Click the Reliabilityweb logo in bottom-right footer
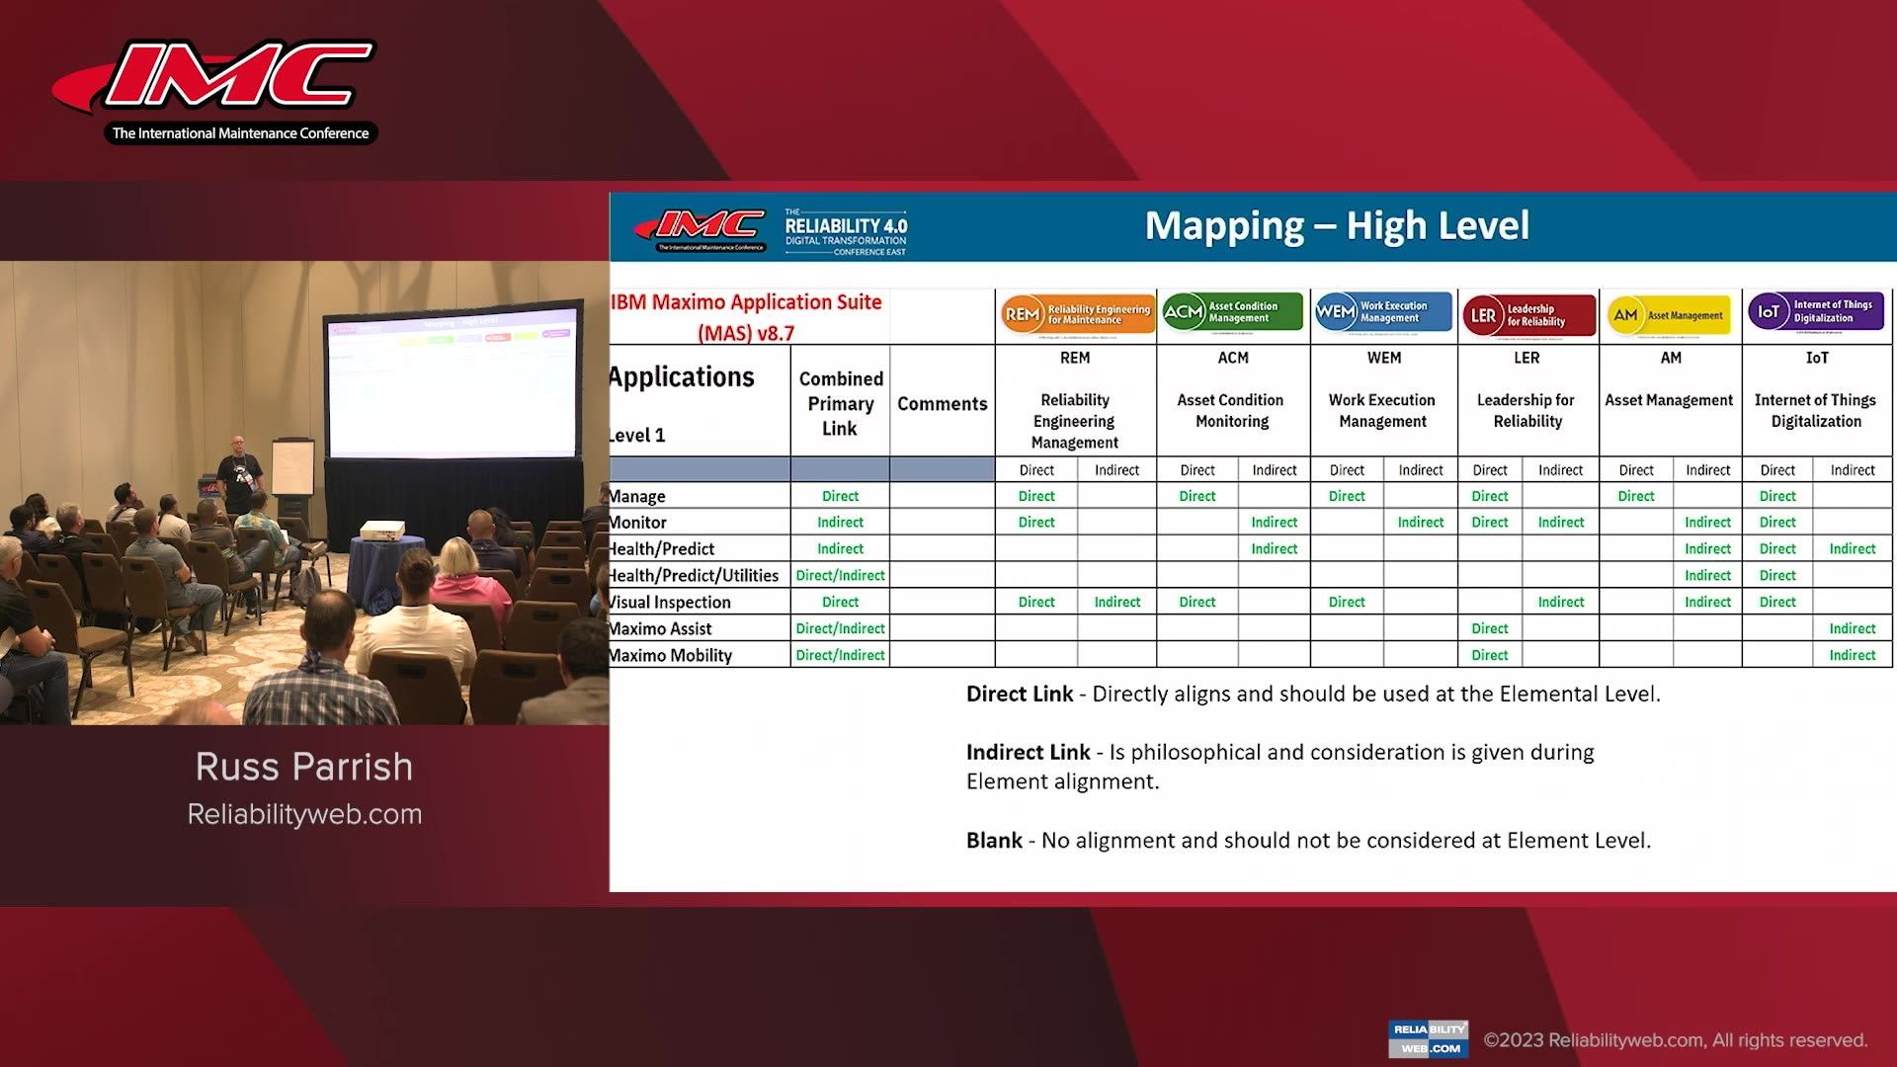 (1427, 1038)
